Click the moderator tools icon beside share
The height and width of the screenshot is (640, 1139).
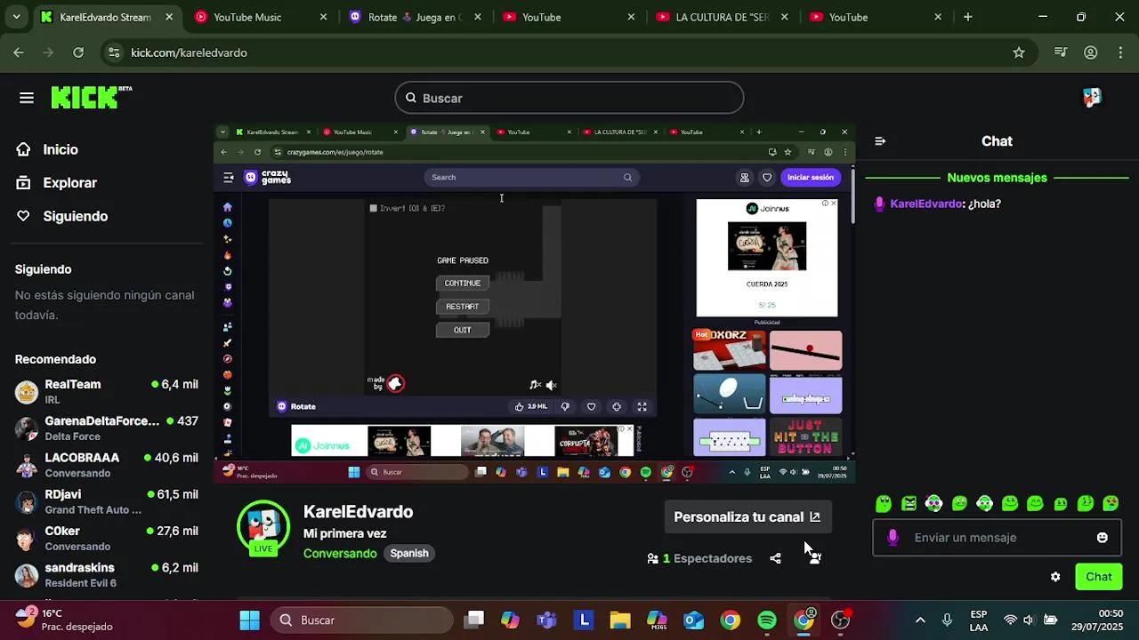[x=814, y=558]
